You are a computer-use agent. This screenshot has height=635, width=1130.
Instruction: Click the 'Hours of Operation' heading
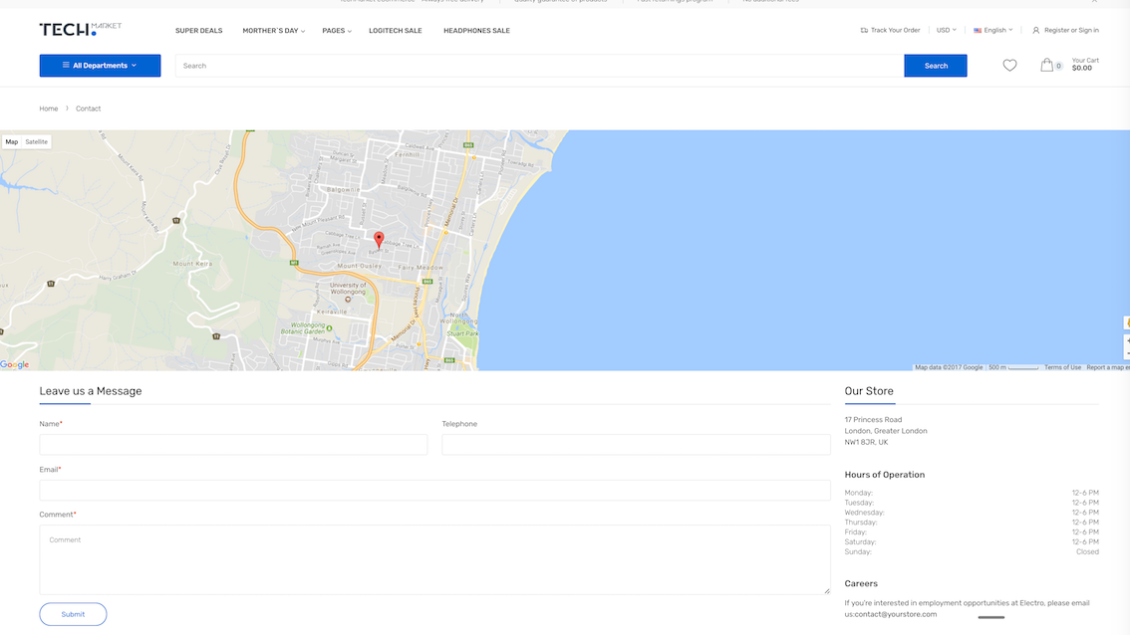pos(884,475)
